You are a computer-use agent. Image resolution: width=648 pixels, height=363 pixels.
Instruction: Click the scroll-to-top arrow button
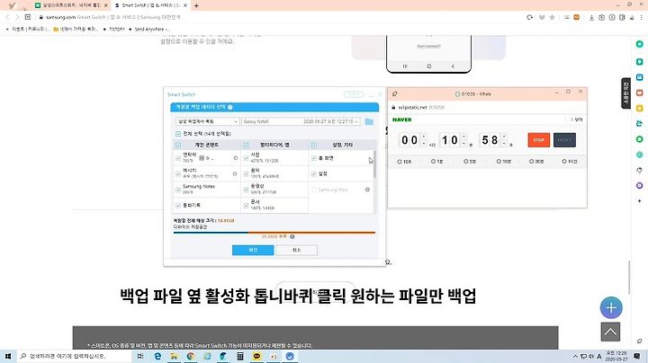610,332
